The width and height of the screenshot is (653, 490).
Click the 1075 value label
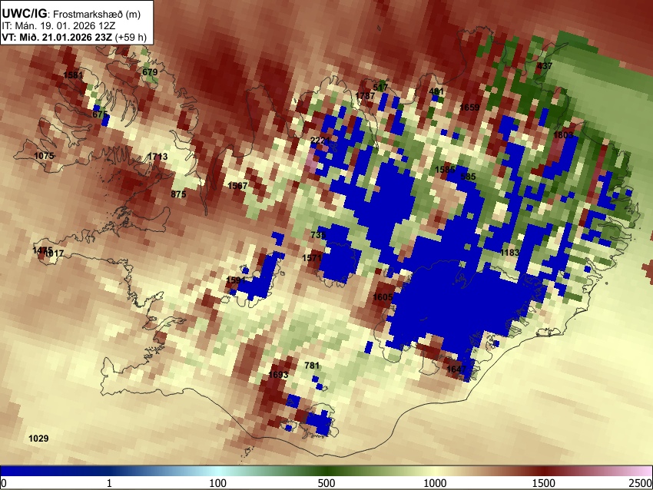click(44, 156)
